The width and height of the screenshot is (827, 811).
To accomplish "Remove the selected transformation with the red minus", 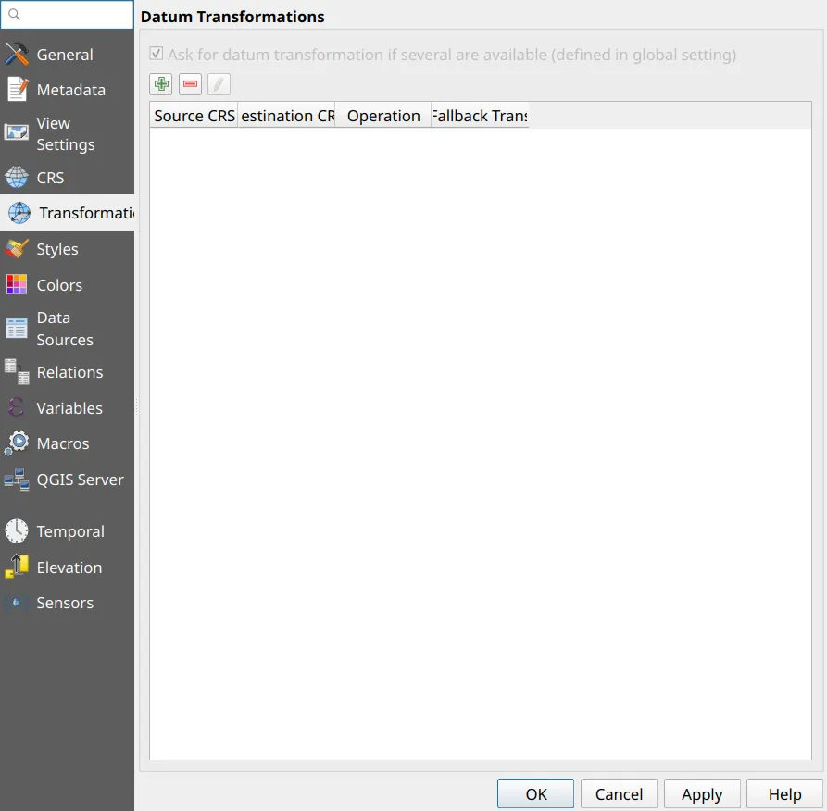I will click(x=190, y=84).
